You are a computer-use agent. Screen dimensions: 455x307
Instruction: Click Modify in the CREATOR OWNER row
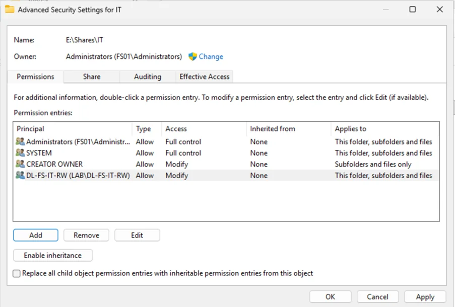[x=177, y=165]
